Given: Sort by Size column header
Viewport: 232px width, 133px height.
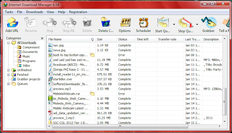Looking at the screenshot, I should point(106,40).
